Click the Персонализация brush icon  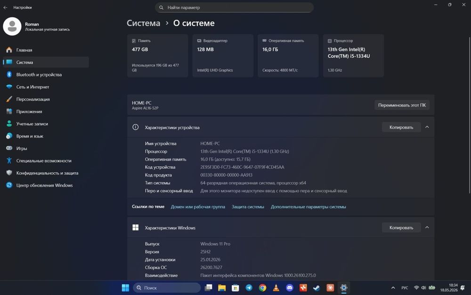[9, 99]
